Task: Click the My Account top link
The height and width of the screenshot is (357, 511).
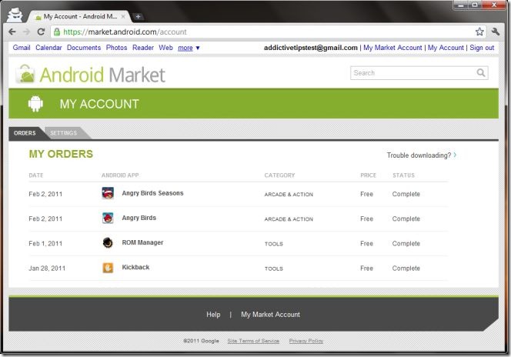Action: (446, 48)
